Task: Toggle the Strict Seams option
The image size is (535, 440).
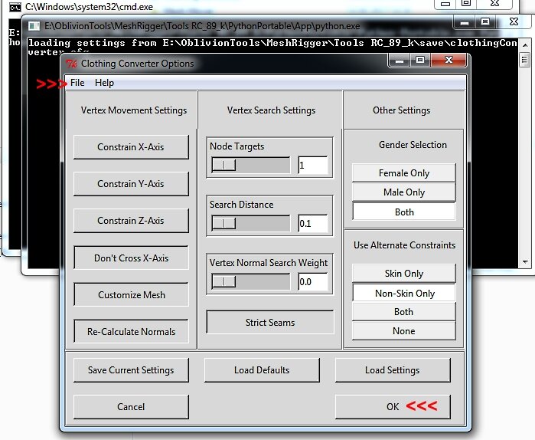Action: click(x=270, y=323)
